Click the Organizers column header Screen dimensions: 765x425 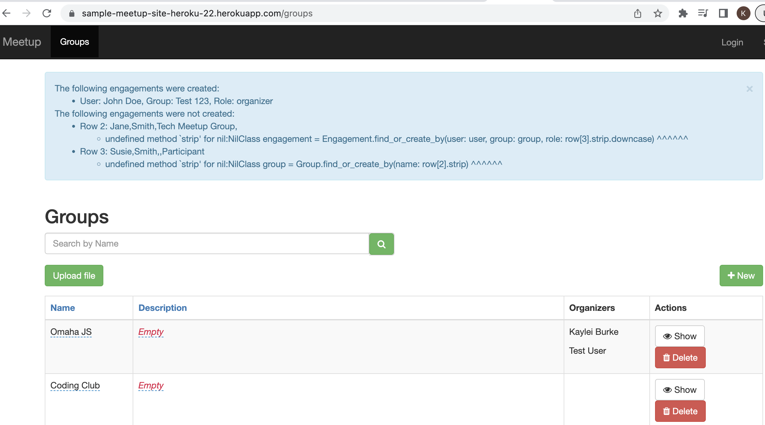coord(592,308)
